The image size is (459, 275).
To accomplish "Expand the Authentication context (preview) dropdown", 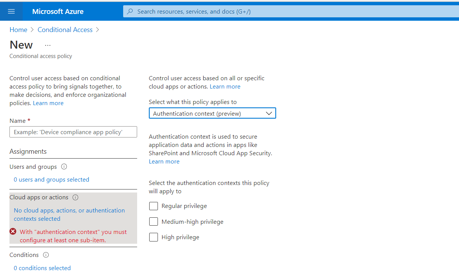I will coord(212,113).
